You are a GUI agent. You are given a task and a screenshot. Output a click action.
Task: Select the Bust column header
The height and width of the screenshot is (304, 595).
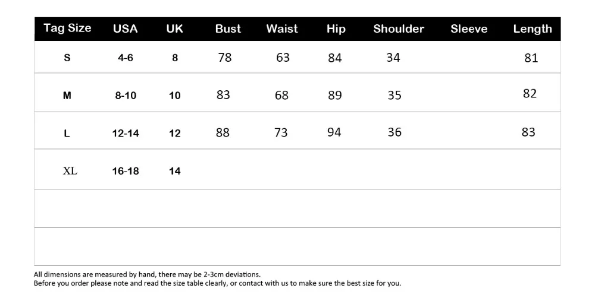coord(228,28)
